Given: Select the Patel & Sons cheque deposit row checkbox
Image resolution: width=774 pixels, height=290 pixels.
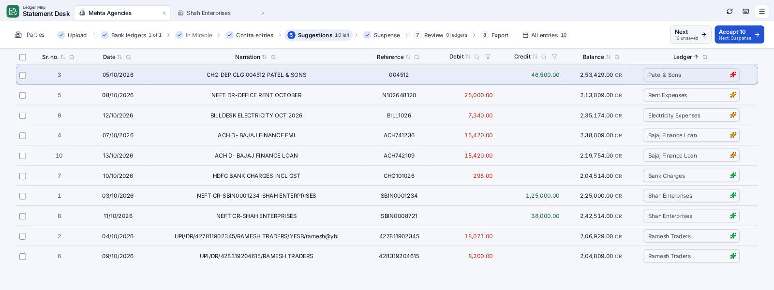Looking at the screenshot, I should point(22,75).
